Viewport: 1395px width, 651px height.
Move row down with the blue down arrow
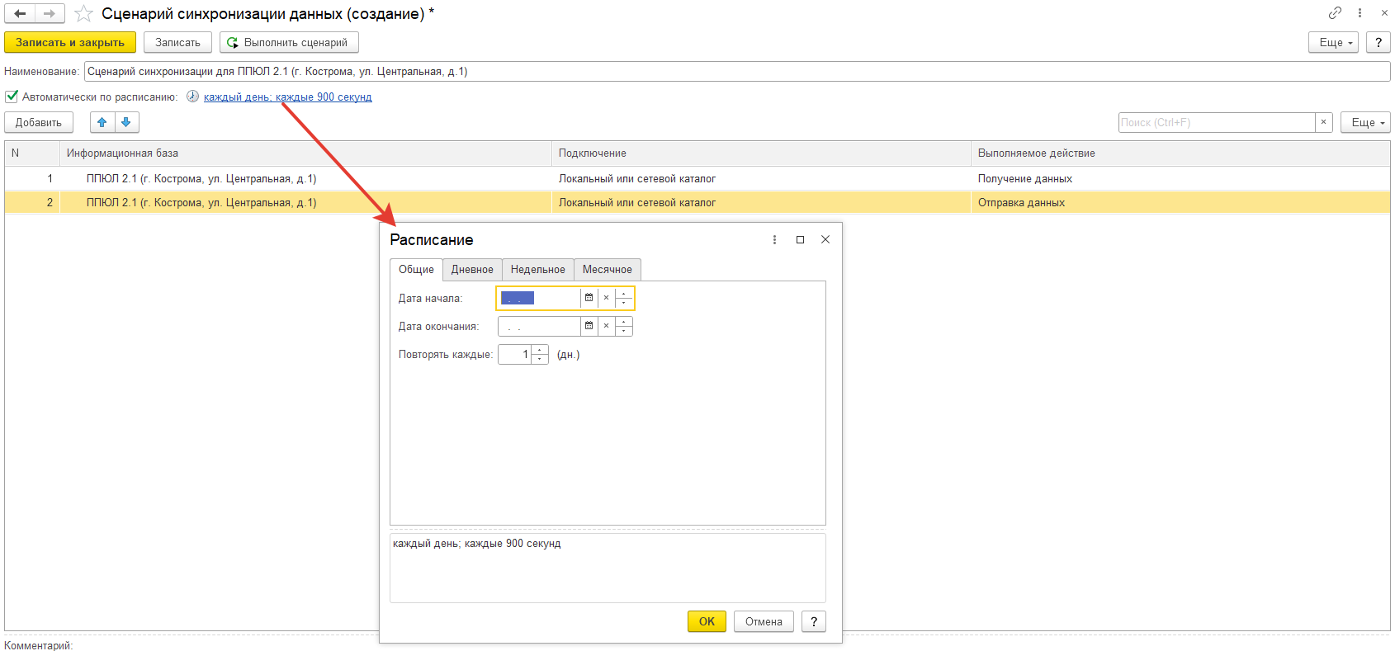(126, 122)
